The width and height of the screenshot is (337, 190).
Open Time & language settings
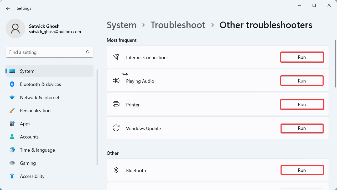coord(49,150)
